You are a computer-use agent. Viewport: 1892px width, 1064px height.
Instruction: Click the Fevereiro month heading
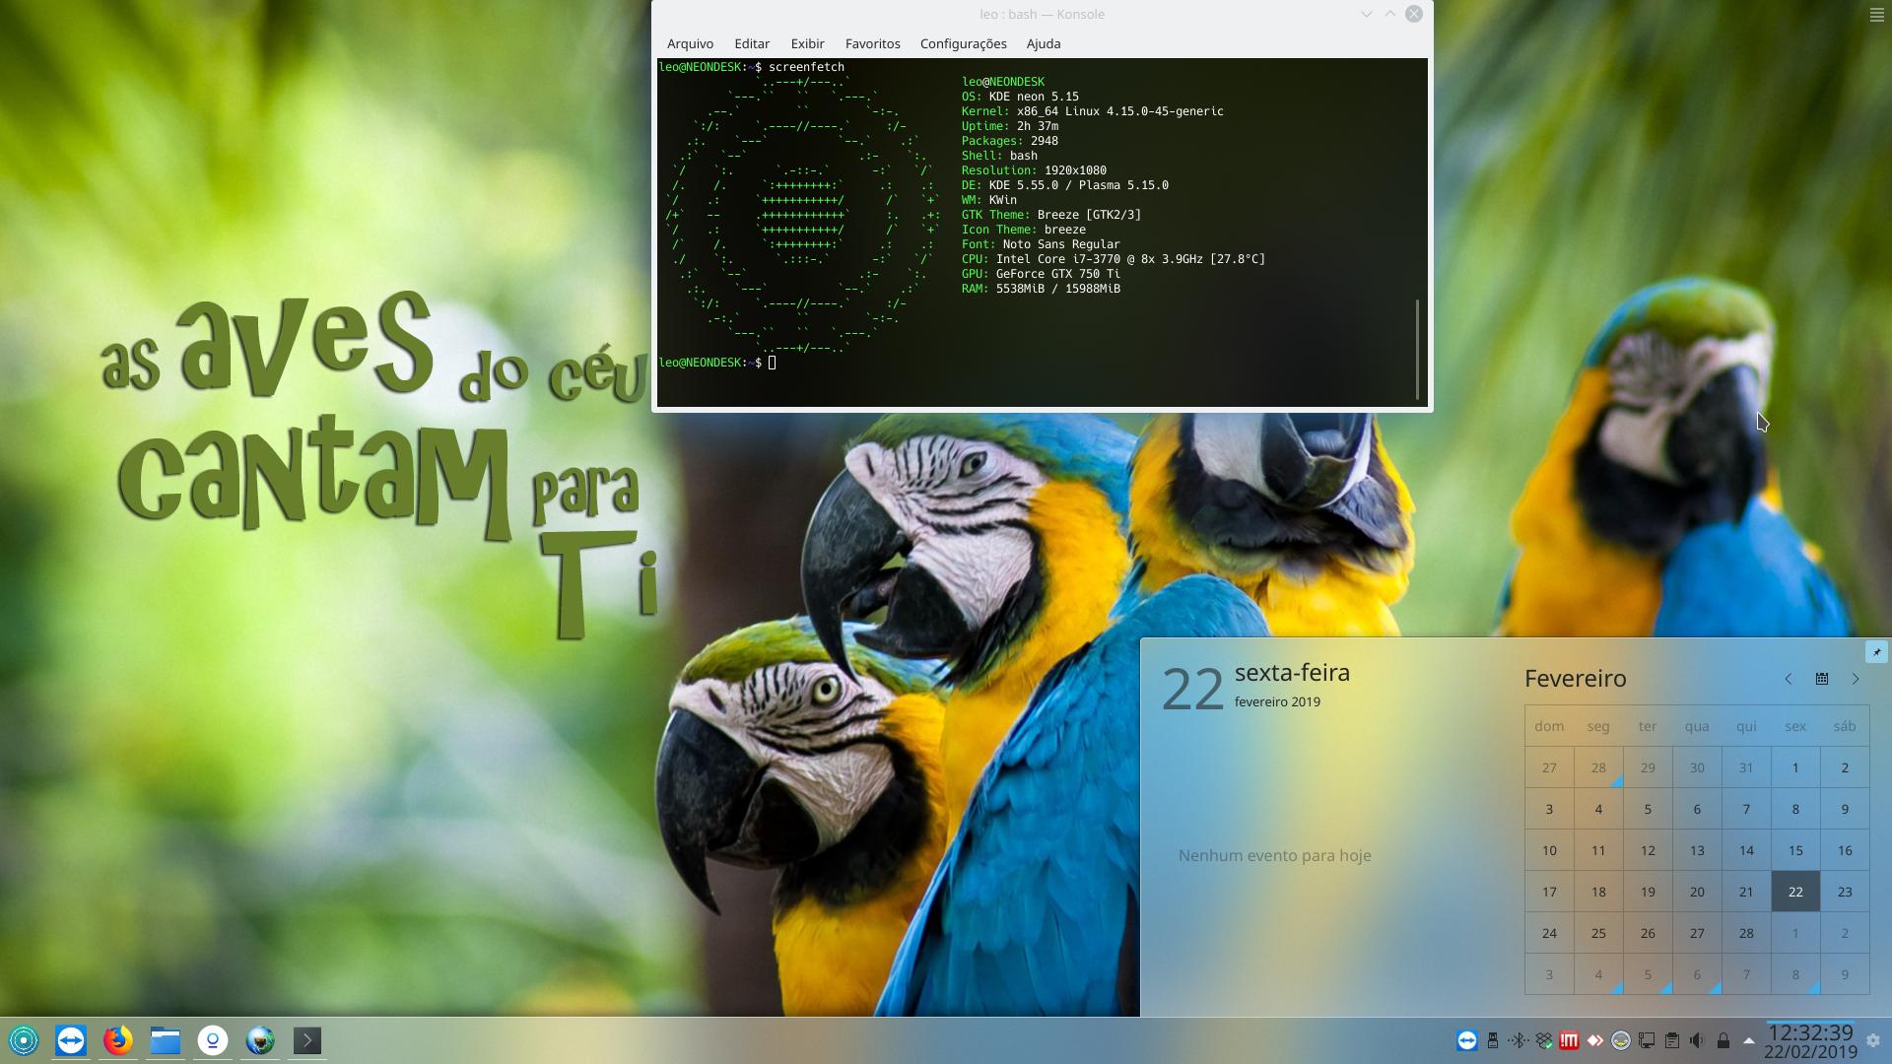pyautogui.click(x=1575, y=678)
